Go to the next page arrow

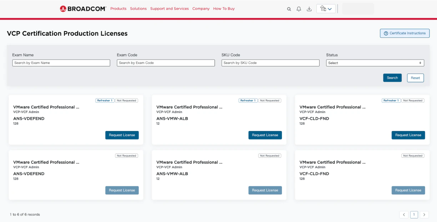tap(424, 215)
